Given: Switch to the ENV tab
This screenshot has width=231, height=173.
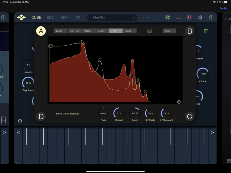Looking at the screenshot, I should [x=50, y=17].
